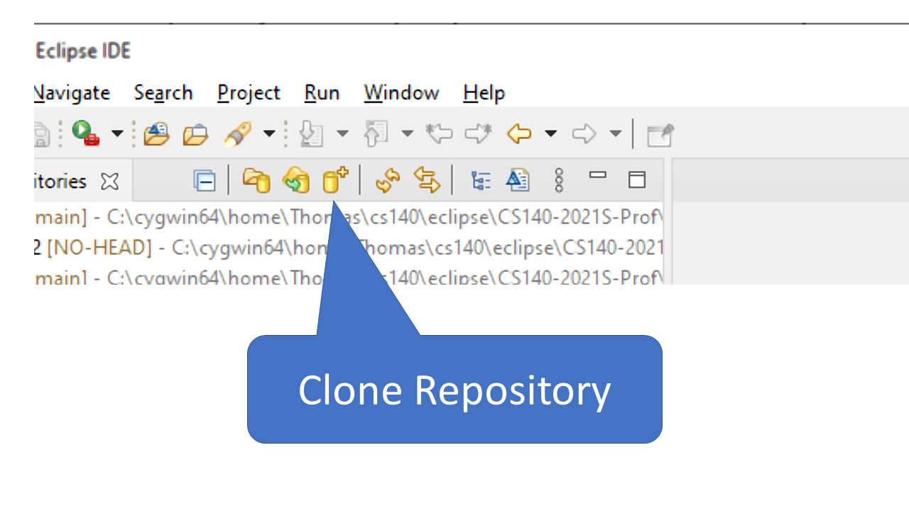Screen dimensions: 909x511
Task: Open the view menu three-dots button
Action: click(x=559, y=181)
